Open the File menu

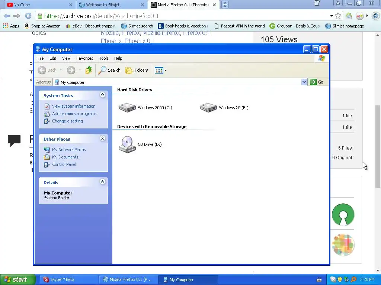point(41,58)
